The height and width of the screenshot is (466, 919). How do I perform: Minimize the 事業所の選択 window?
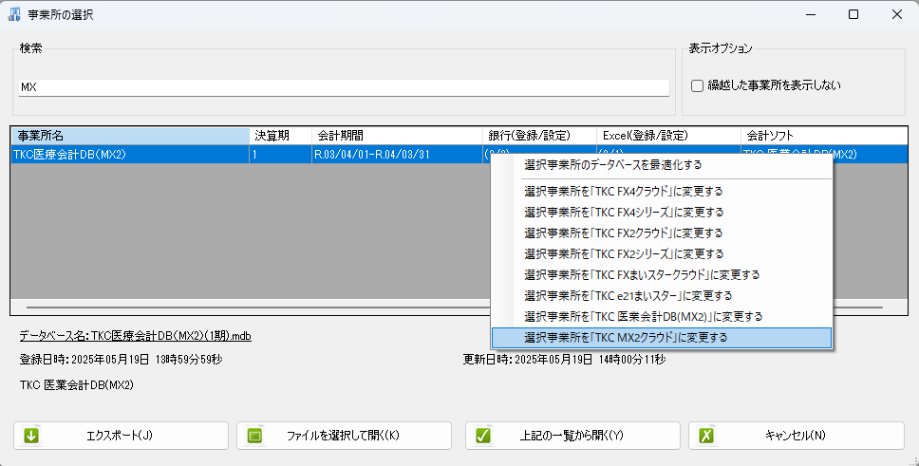coord(811,14)
